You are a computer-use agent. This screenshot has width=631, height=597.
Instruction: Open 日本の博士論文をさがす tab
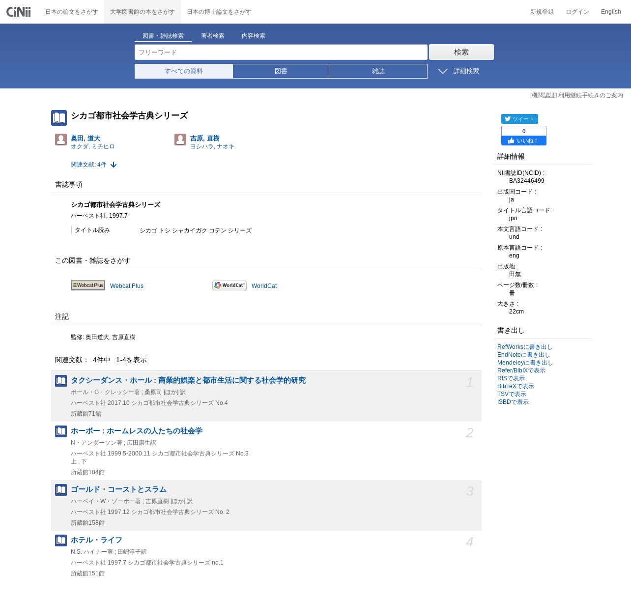219,12
